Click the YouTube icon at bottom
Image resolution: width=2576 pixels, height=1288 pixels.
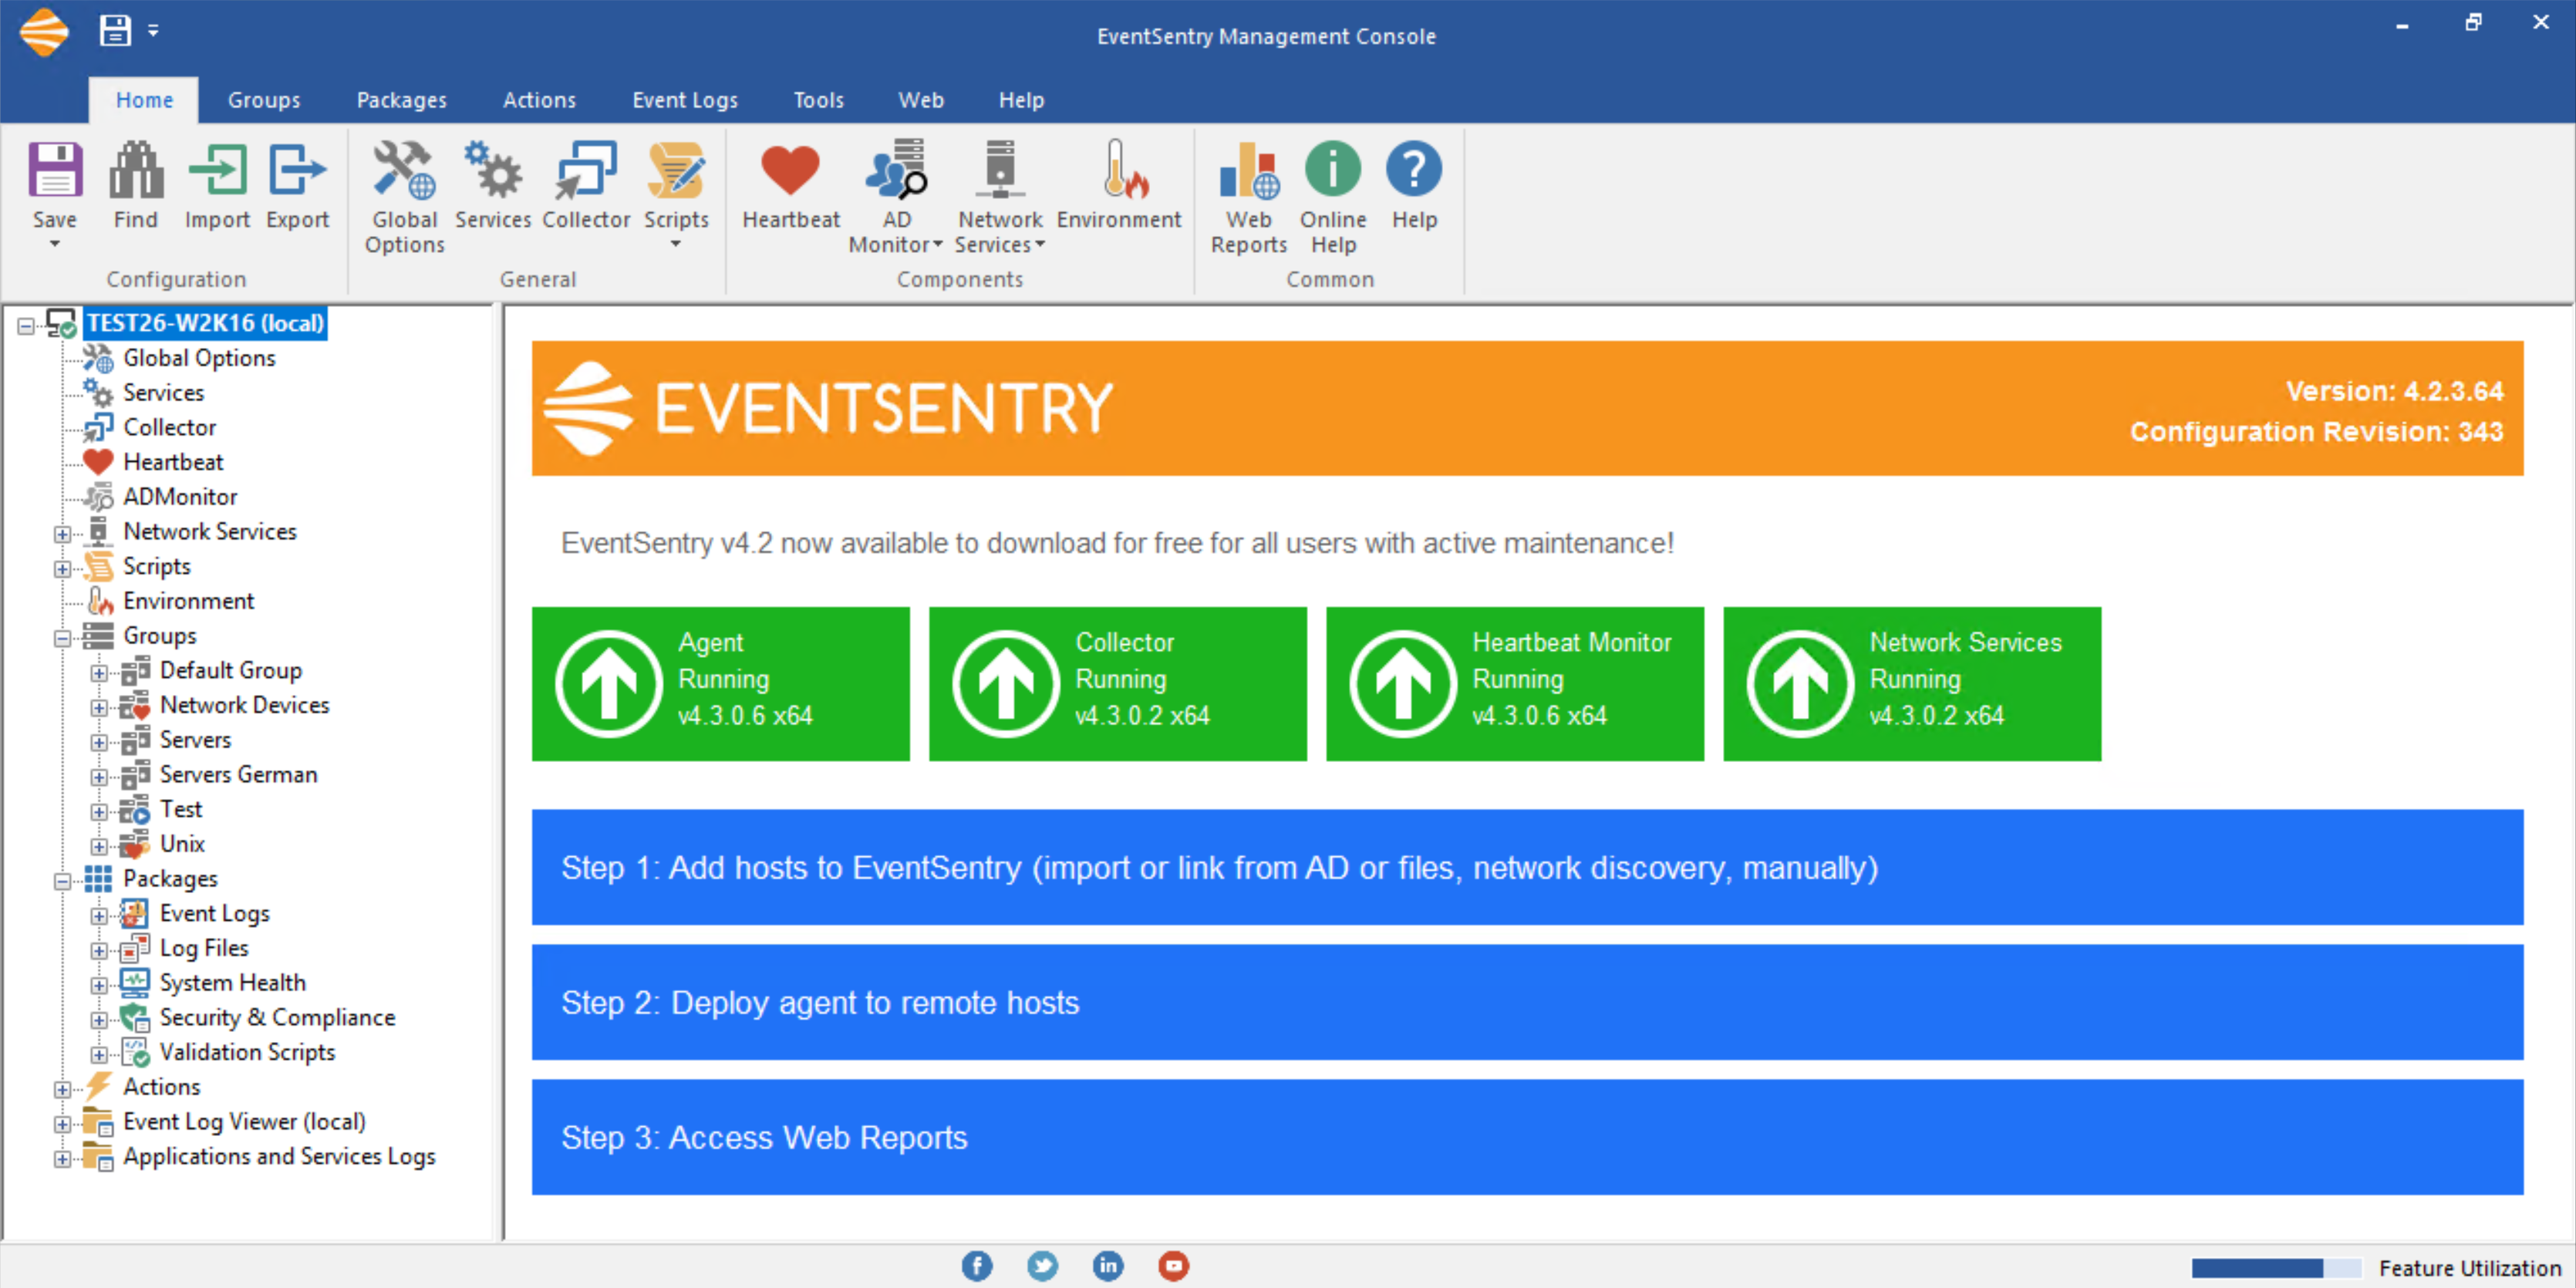1173,1266
